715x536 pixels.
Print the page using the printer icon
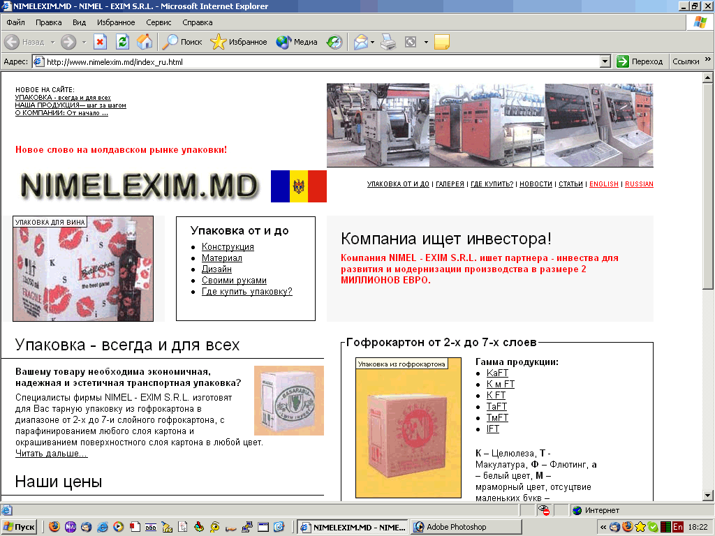coord(388,42)
